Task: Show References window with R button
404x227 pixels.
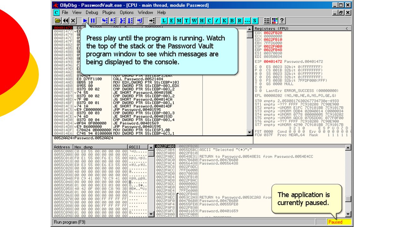Action: click(240, 21)
